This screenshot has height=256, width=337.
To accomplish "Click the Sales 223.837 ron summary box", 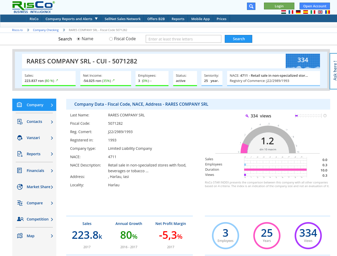I will point(49,78).
